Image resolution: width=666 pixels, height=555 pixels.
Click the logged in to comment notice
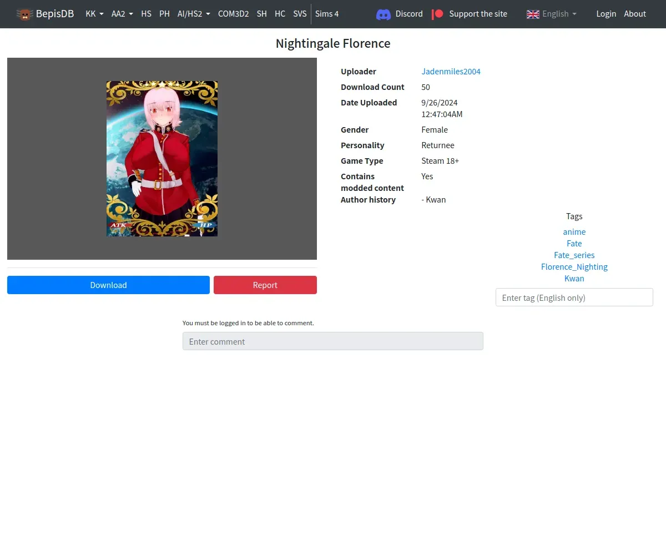248,323
